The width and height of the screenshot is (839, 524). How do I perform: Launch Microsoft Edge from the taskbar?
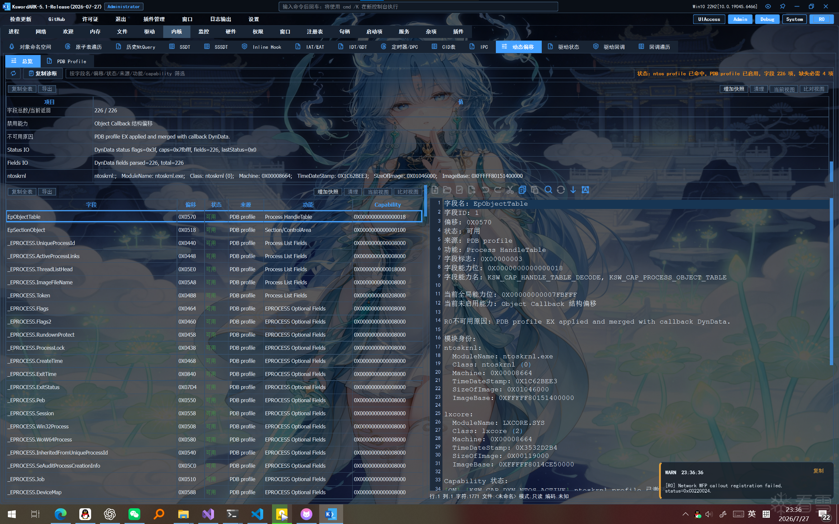[x=60, y=514]
